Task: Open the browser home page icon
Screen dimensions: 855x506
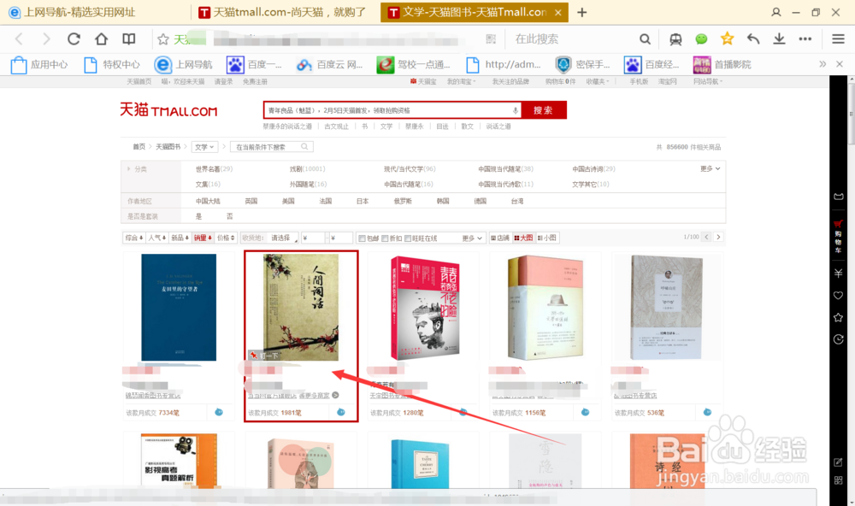Action: 101,38
